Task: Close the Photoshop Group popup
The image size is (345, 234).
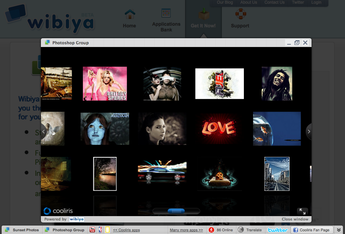Action: pyautogui.click(x=305, y=43)
